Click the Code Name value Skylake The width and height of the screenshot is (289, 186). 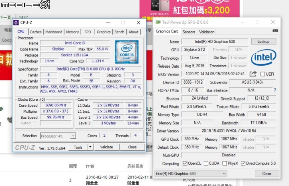58,49
